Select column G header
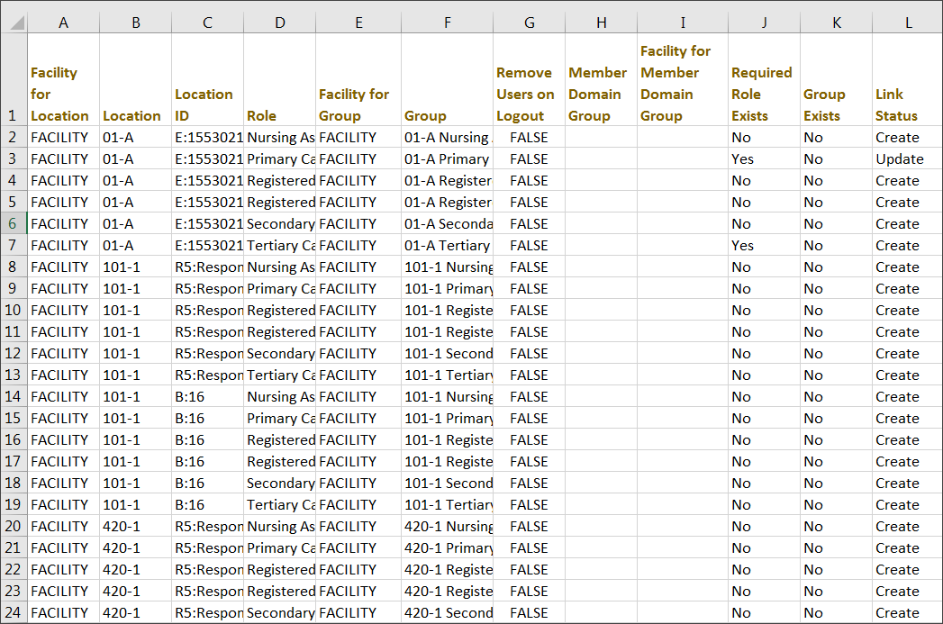Screen dimensions: 943x624 (x=530, y=23)
